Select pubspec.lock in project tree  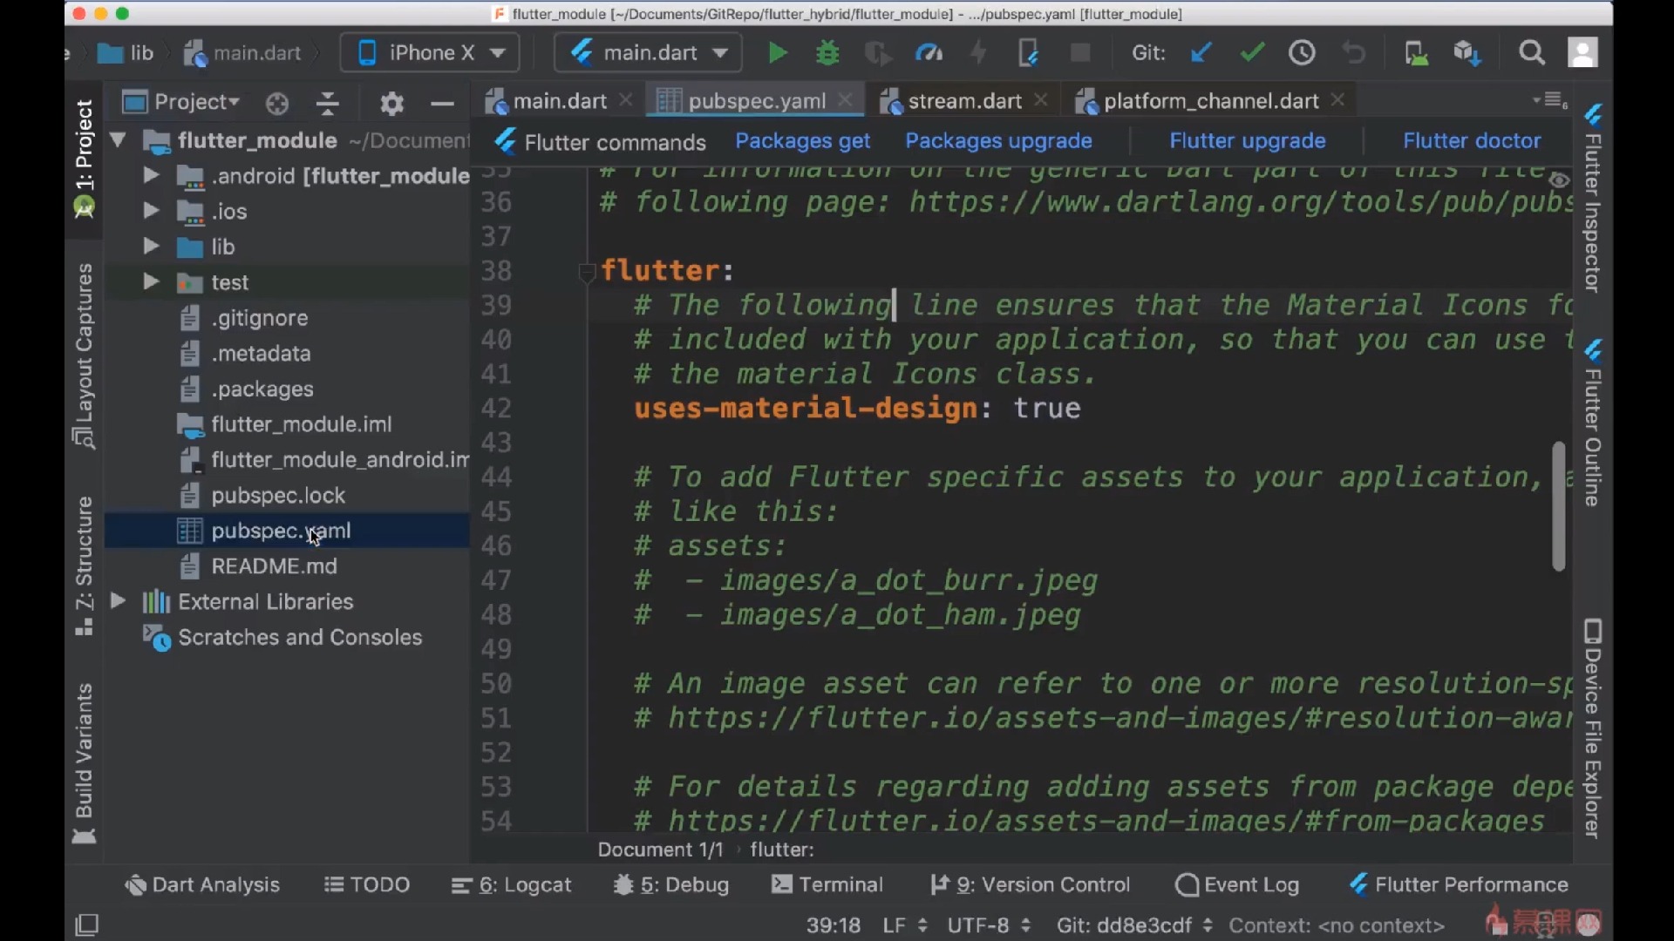point(278,496)
